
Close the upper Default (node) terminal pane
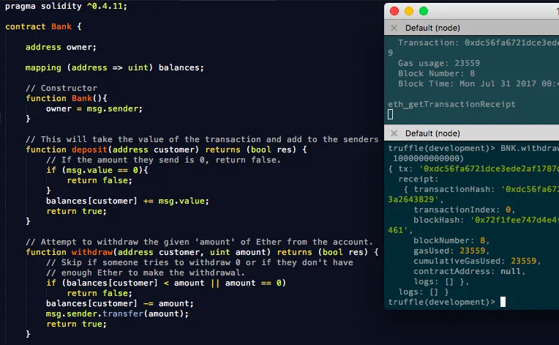(x=394, y=28)
